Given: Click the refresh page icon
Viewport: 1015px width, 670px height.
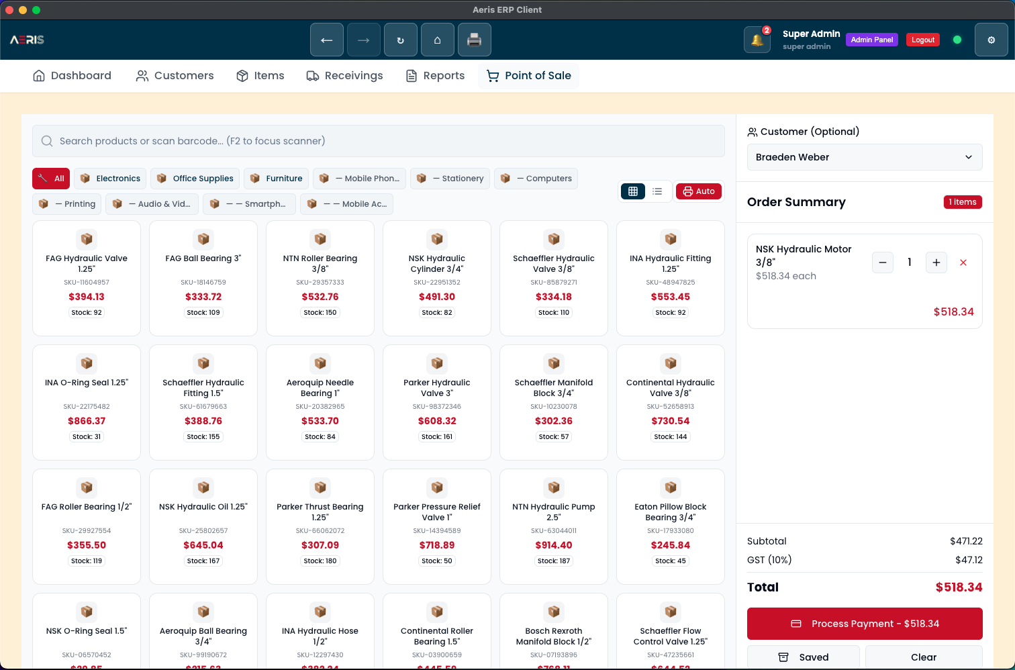Looking at the screenshot, I should click(x=401, y=40).
